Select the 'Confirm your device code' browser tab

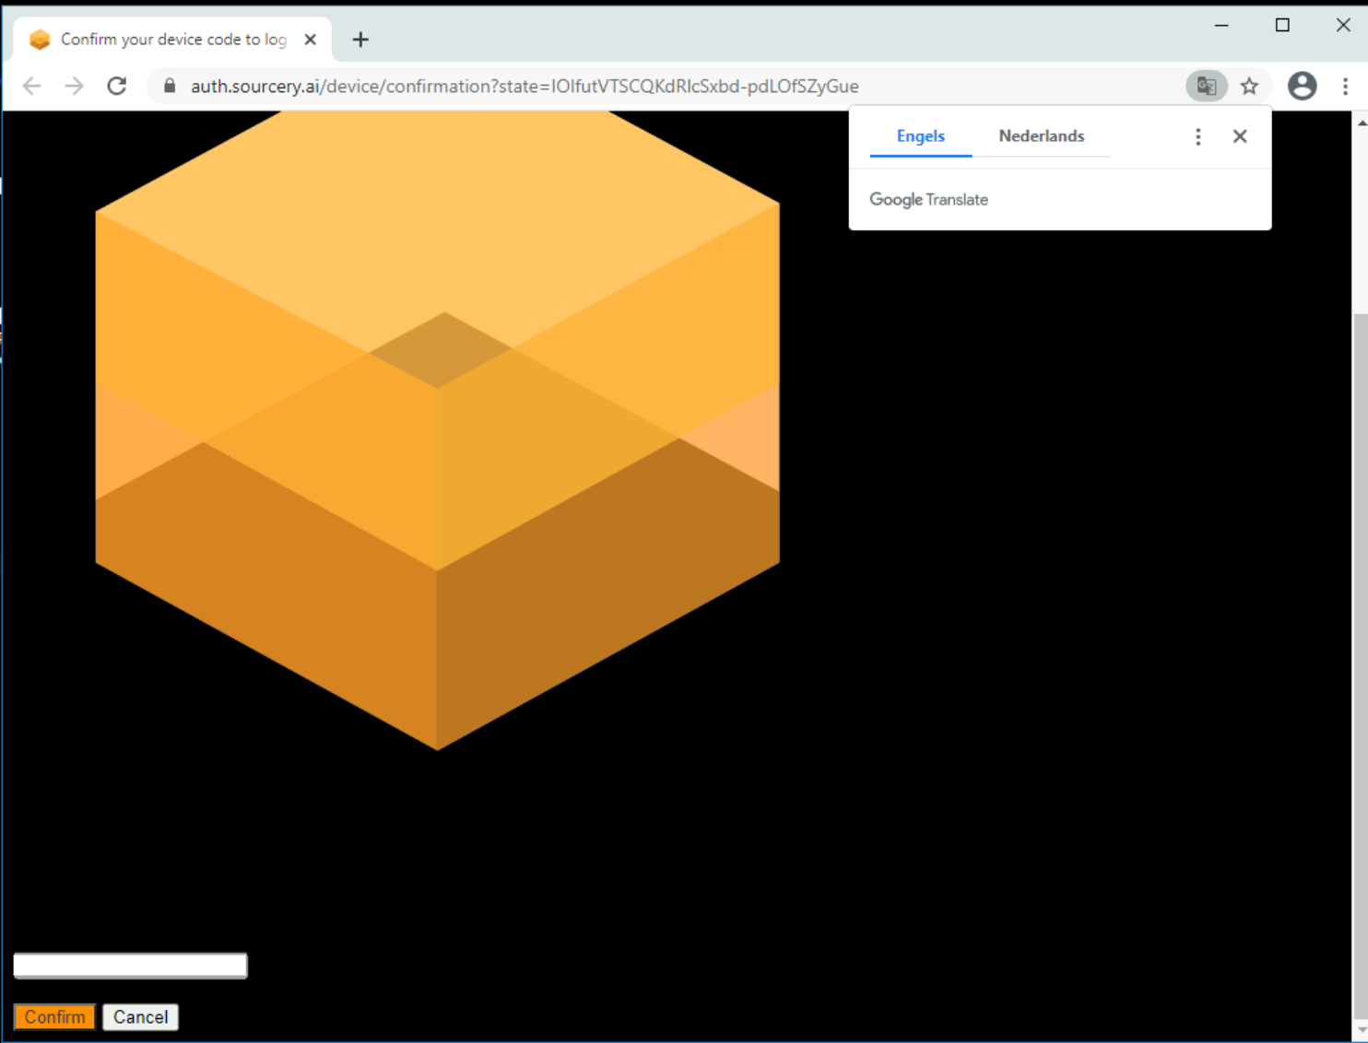(x=172, y=39)
